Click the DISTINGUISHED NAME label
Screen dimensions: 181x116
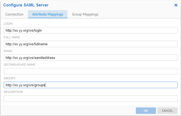tap(20, 65)
